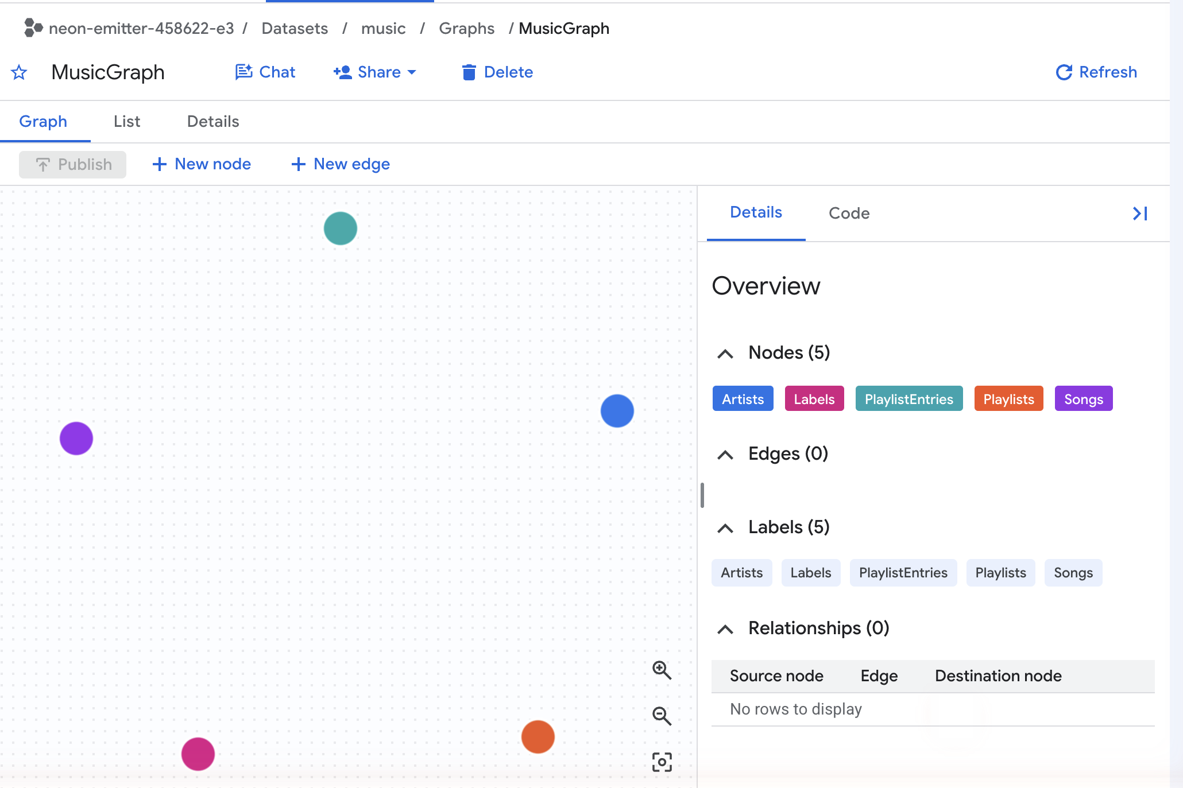Open the Details tab under MusicGraph title
1183x788 pixels.
coord(213,122)
